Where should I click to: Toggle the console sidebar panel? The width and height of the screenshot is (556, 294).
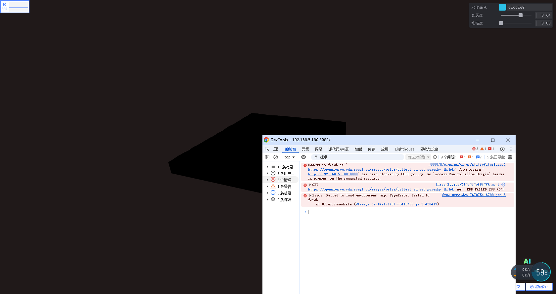[x=267, y=157]
